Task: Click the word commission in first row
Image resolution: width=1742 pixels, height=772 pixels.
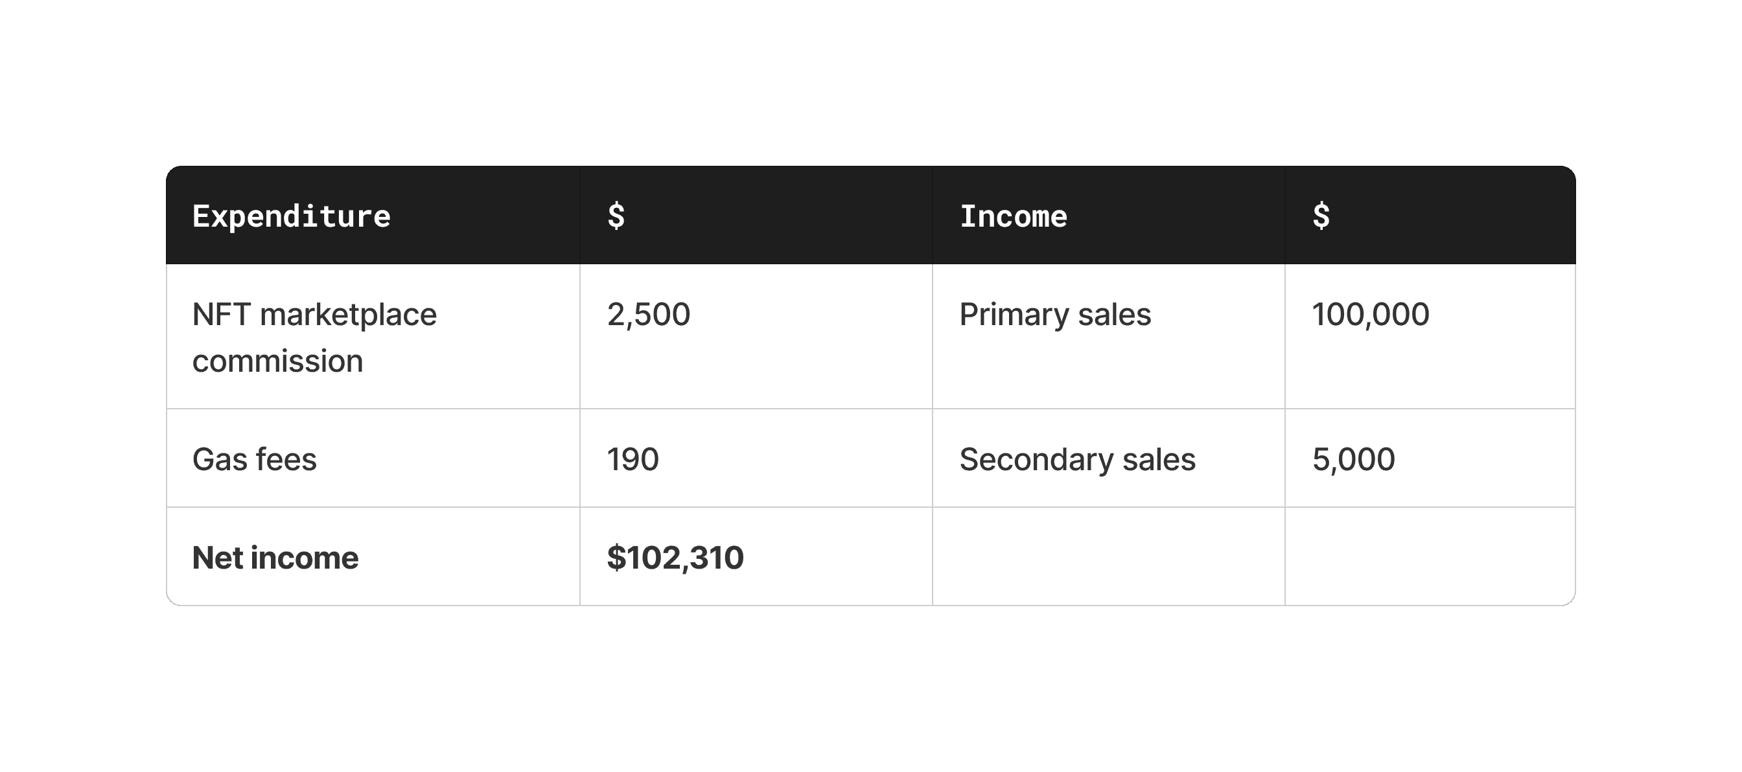Action: [277, 361]
